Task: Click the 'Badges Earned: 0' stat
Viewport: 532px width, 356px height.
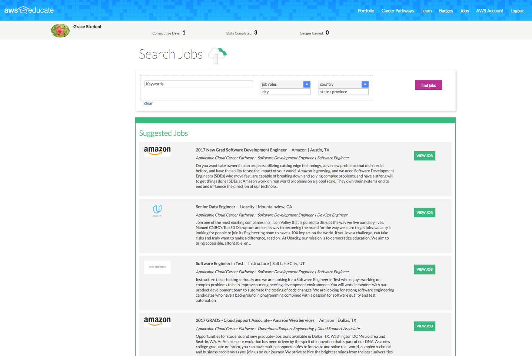Action: [x=315, y=33]
